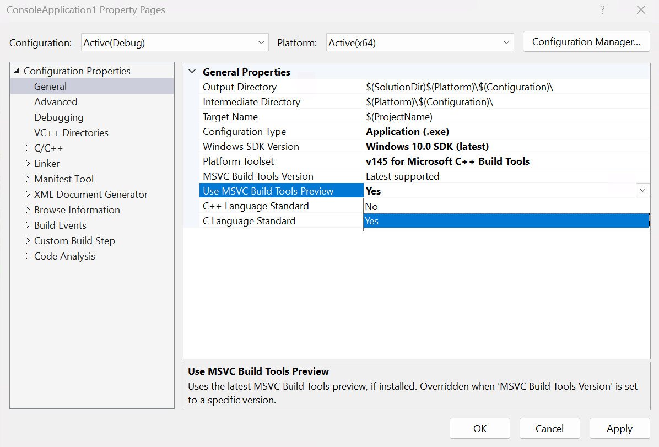Screen dimensions: 659x447
Task: Select the Custom Build Step label
Action: click(x=74, y=240)
